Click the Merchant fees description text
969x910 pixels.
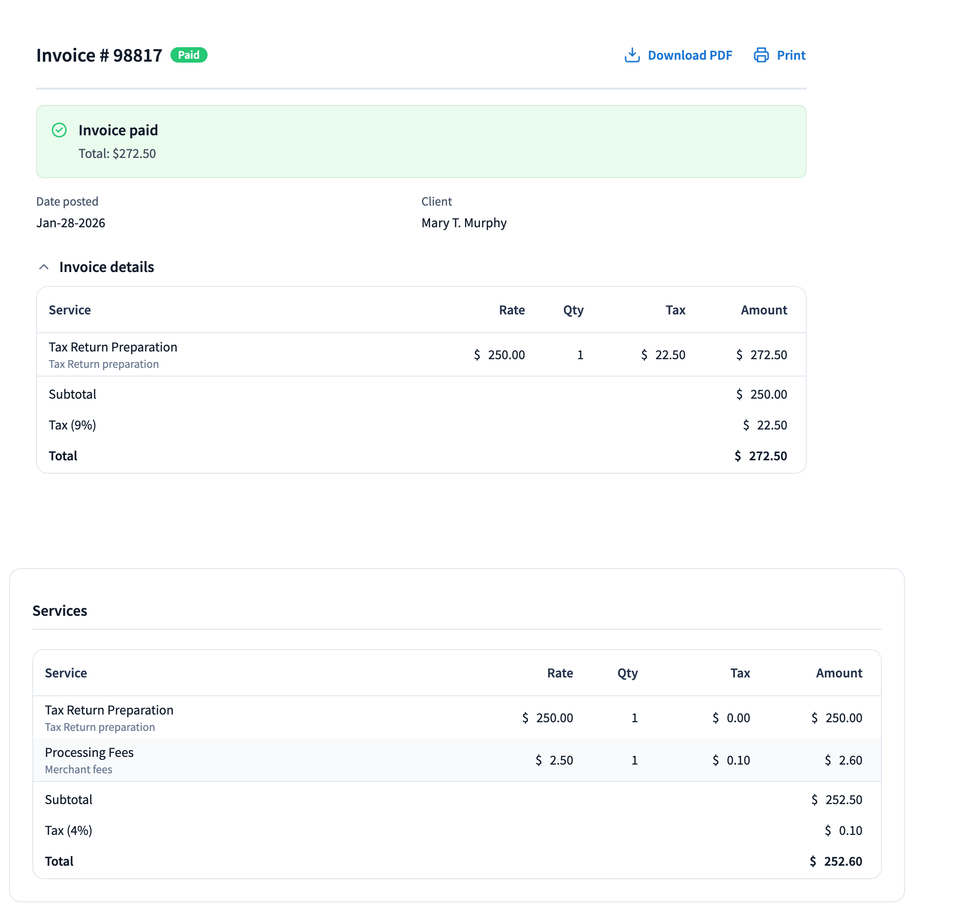79,769
